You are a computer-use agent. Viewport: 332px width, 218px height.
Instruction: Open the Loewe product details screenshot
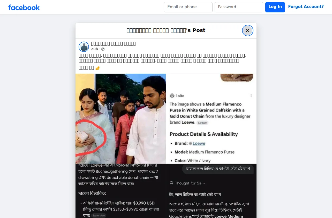pos(211,119)
